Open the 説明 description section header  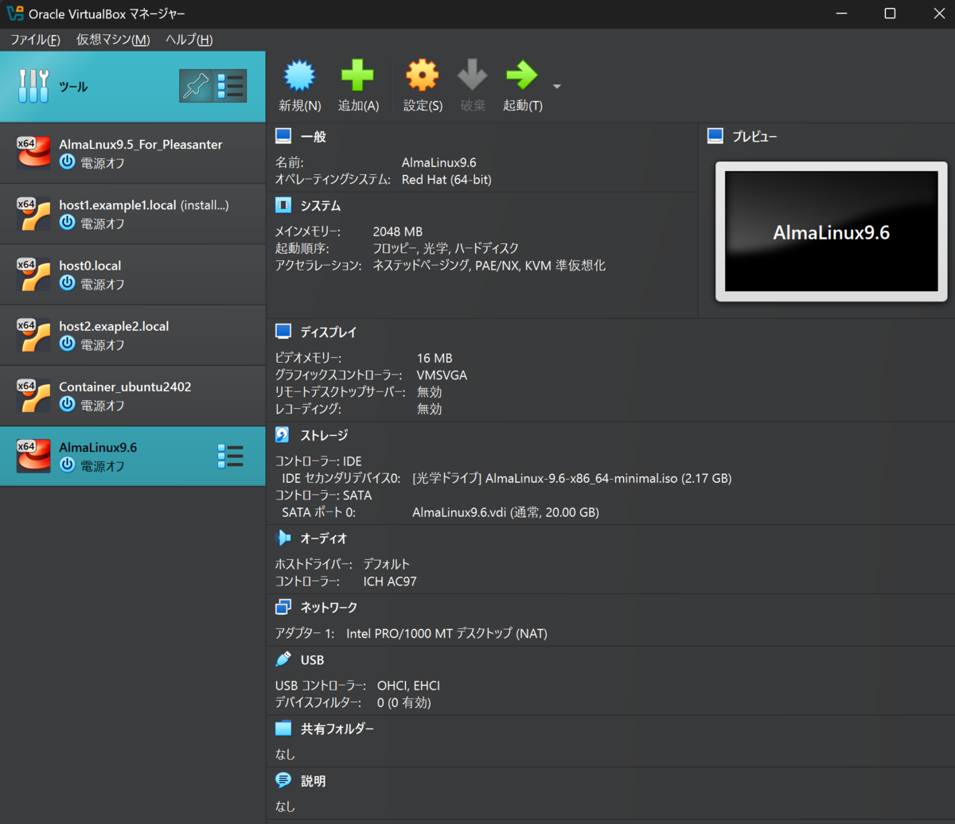click(x=314, y=781)
